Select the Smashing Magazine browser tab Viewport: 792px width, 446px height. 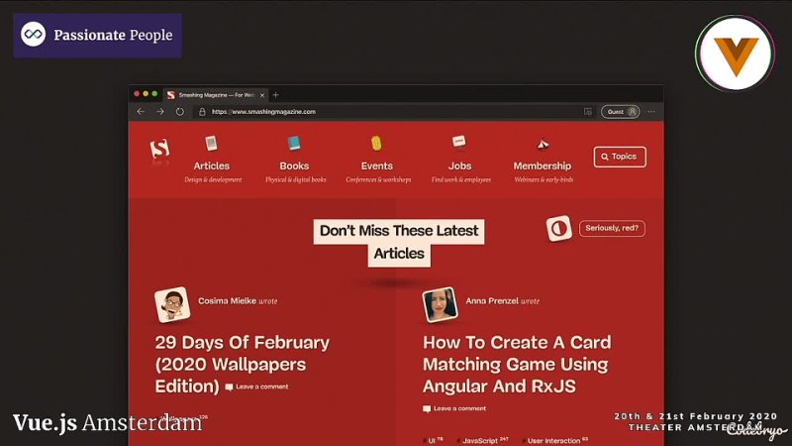[x=216, y=94]
